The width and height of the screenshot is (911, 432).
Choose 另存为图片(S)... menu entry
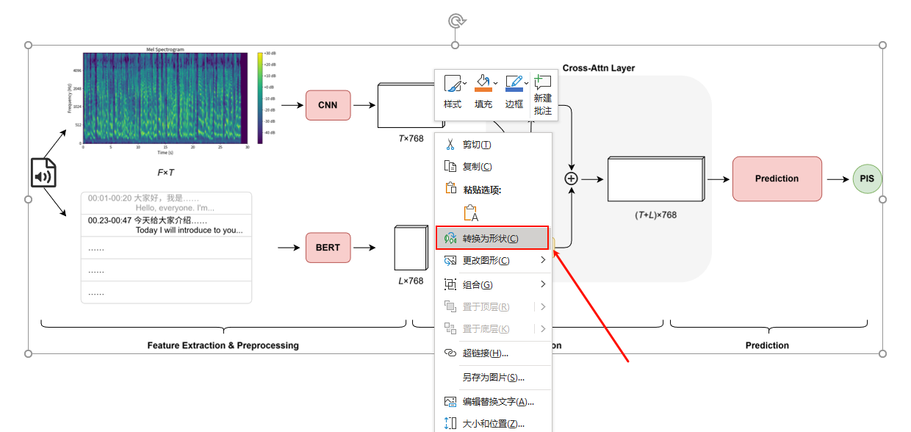(491, 377)
